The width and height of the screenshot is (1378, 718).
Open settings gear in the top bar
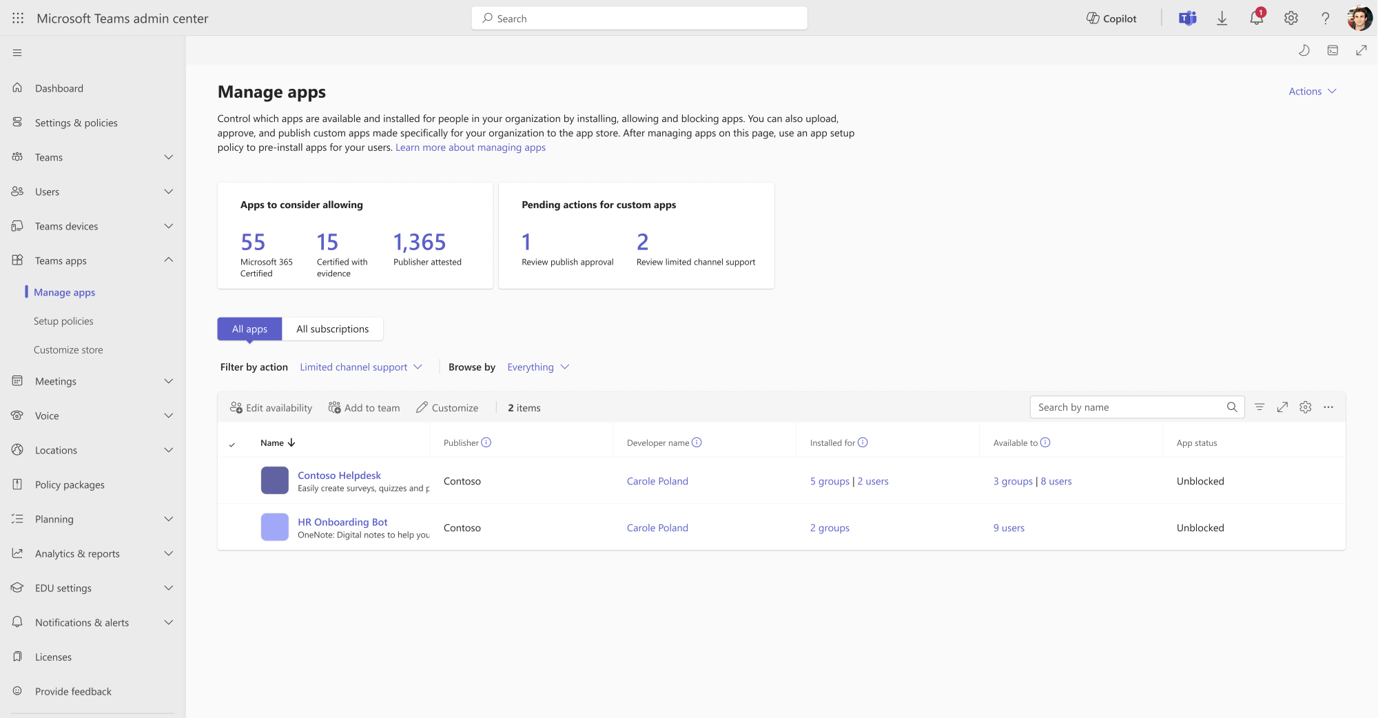(1290, 19)
